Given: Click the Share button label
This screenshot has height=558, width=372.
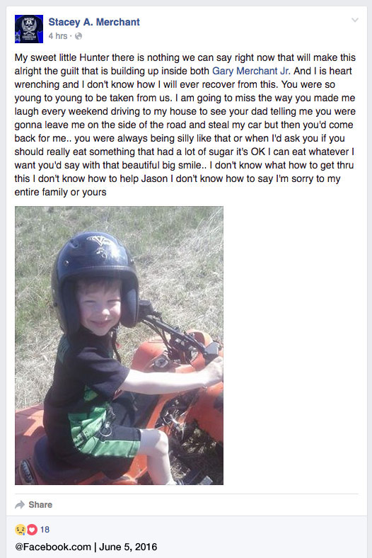Looking at the screenshot, I should pos(40,505).
